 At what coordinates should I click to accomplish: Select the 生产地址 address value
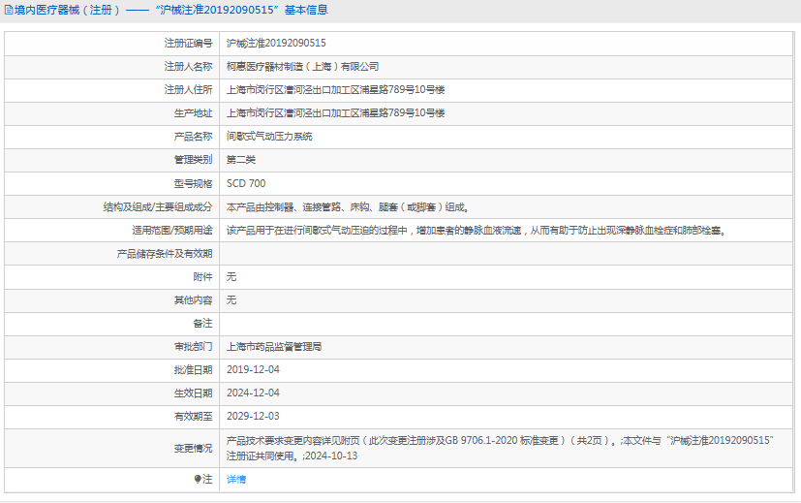[x=336, y=113]
